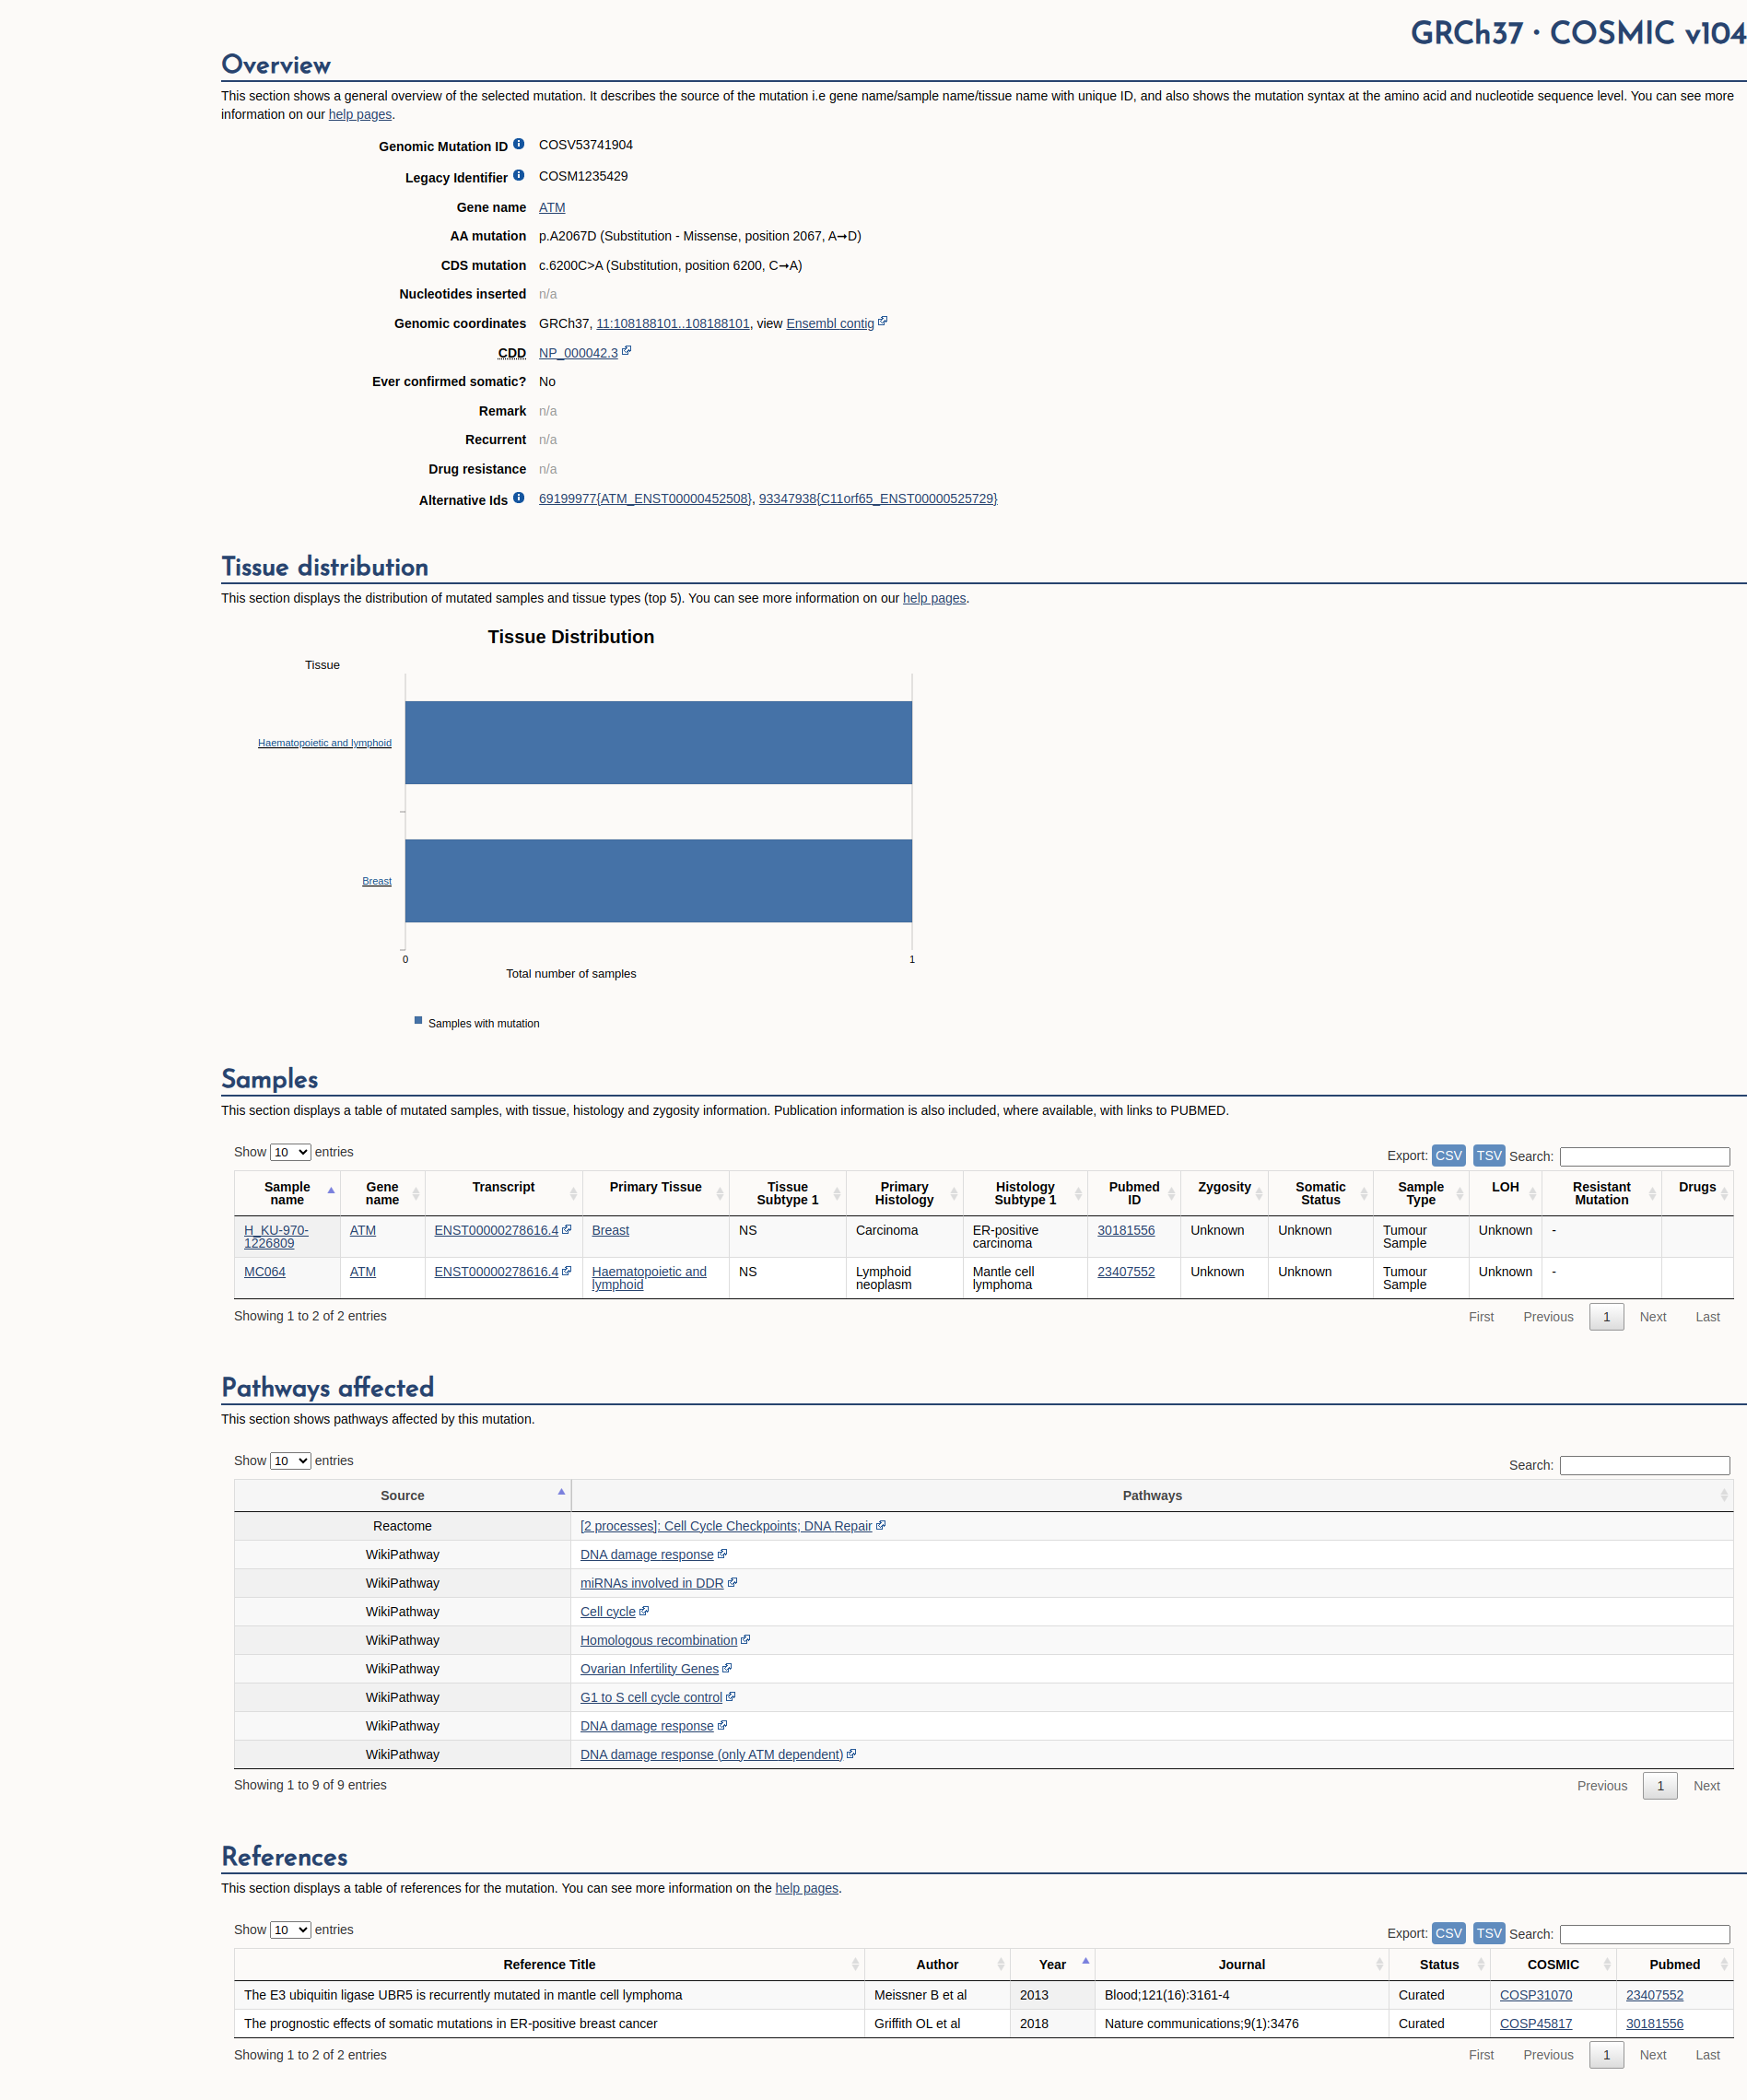Sort Samples table by Primary Tissue
The height and width of the screenshot is (2100, 1747).
[x=656, y=1193]
